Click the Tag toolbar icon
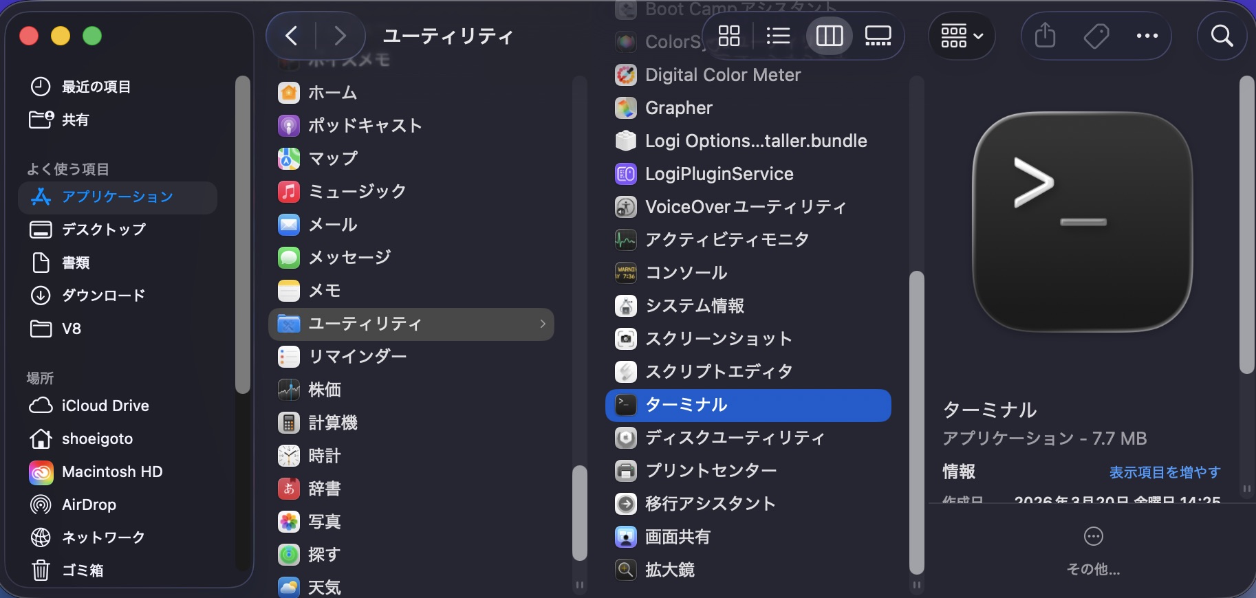 1096,36
